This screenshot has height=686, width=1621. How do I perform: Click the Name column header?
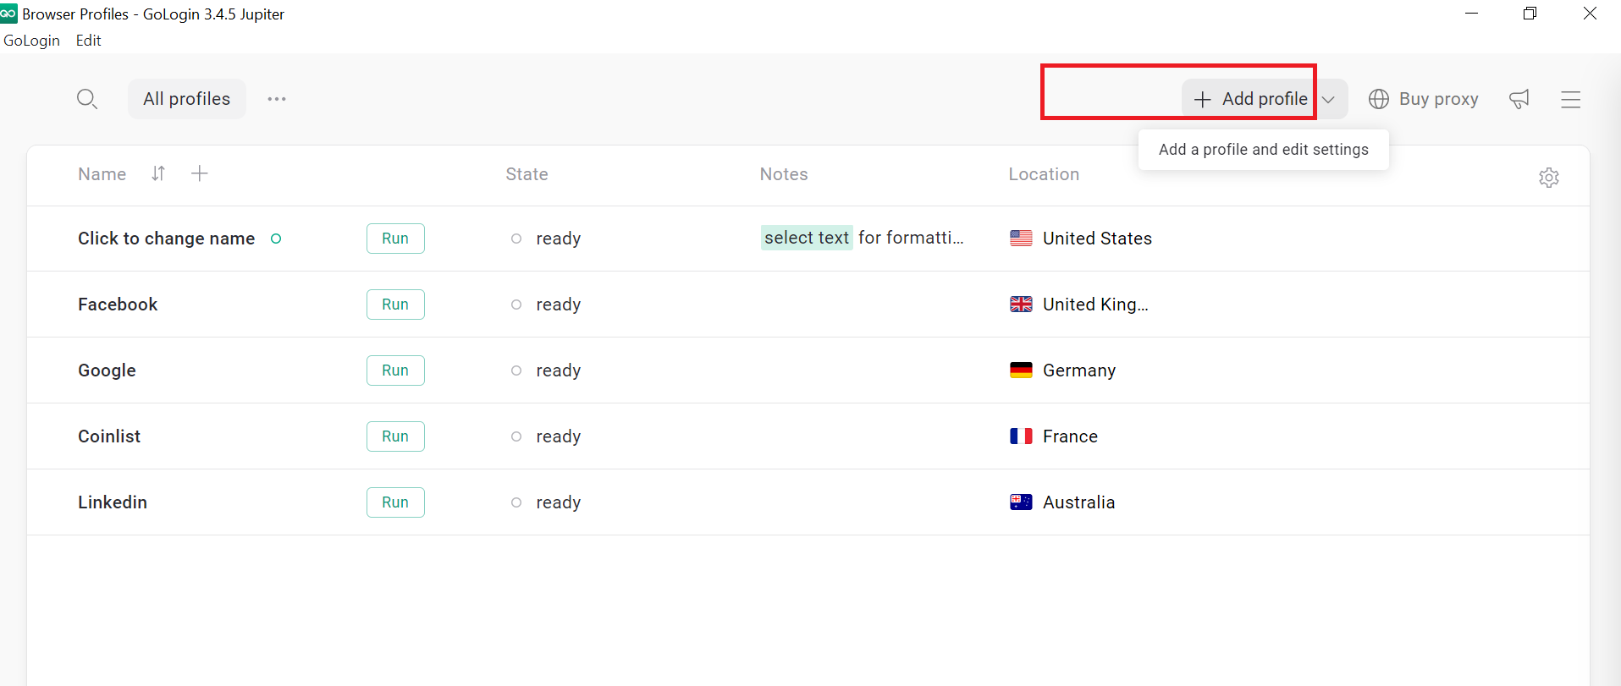coord(102,174)
